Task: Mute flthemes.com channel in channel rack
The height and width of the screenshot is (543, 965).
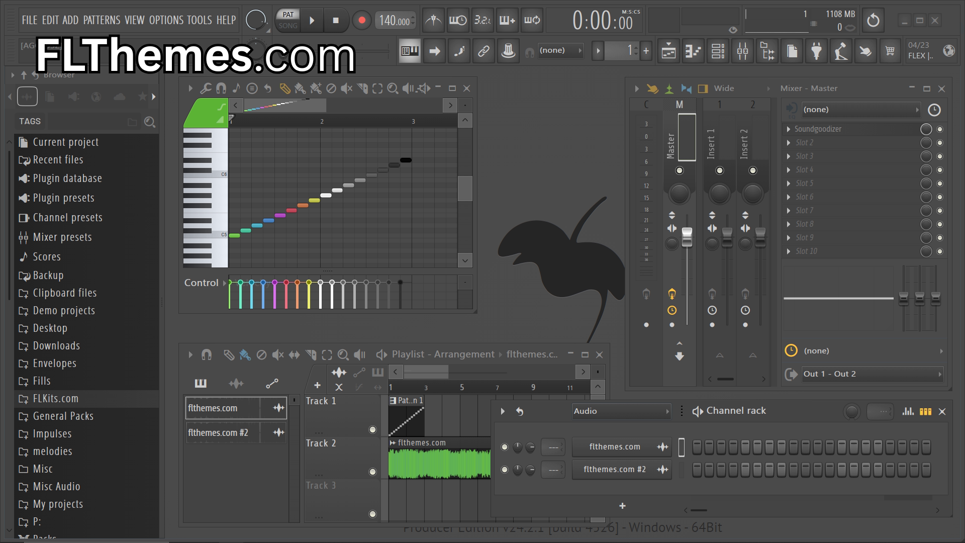Action: tap(505, 447)
